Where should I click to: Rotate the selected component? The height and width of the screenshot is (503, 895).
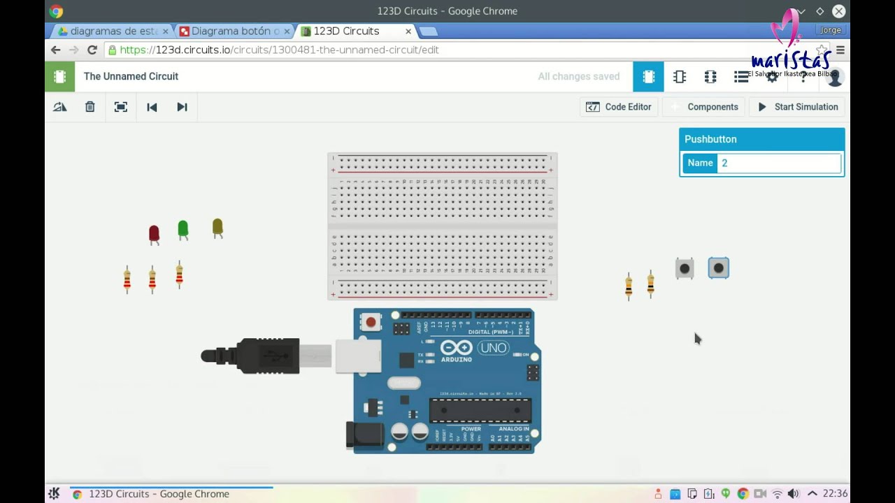click(60, 107)
